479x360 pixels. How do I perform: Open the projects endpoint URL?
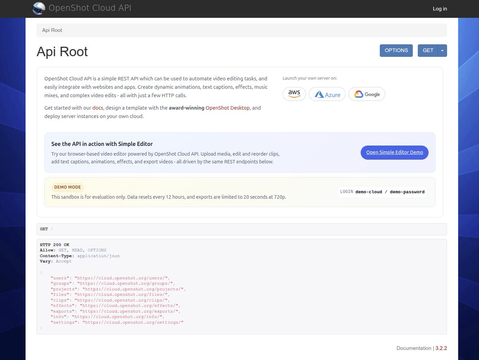click(x=133, y=289)
